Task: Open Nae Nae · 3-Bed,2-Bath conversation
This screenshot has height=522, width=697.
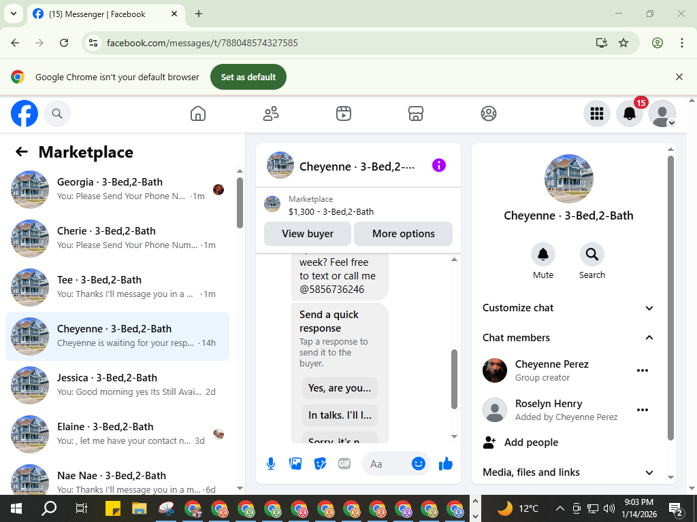Action: [x=117, y=478]
